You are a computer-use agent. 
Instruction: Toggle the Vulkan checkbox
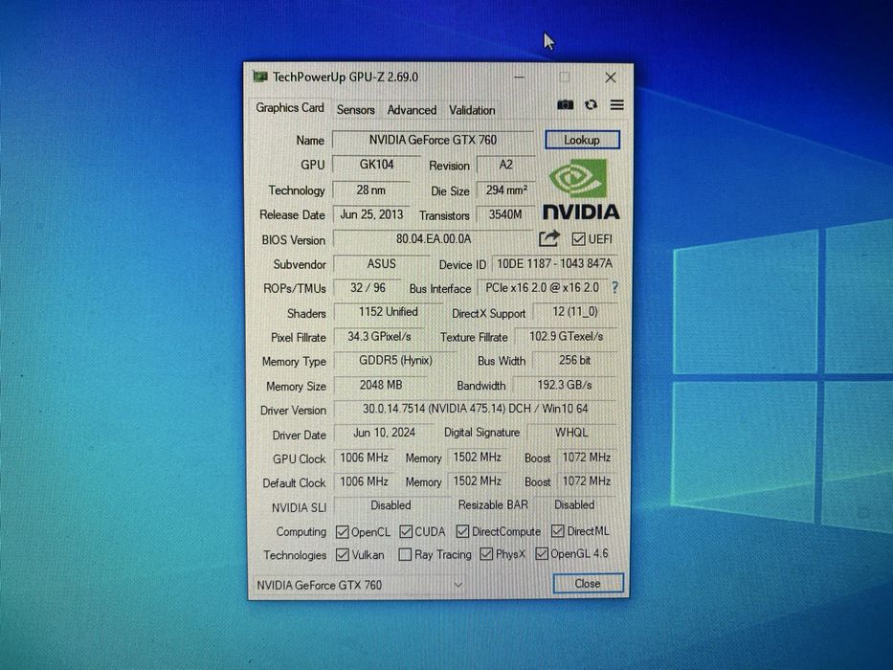(x=343, y=554)
